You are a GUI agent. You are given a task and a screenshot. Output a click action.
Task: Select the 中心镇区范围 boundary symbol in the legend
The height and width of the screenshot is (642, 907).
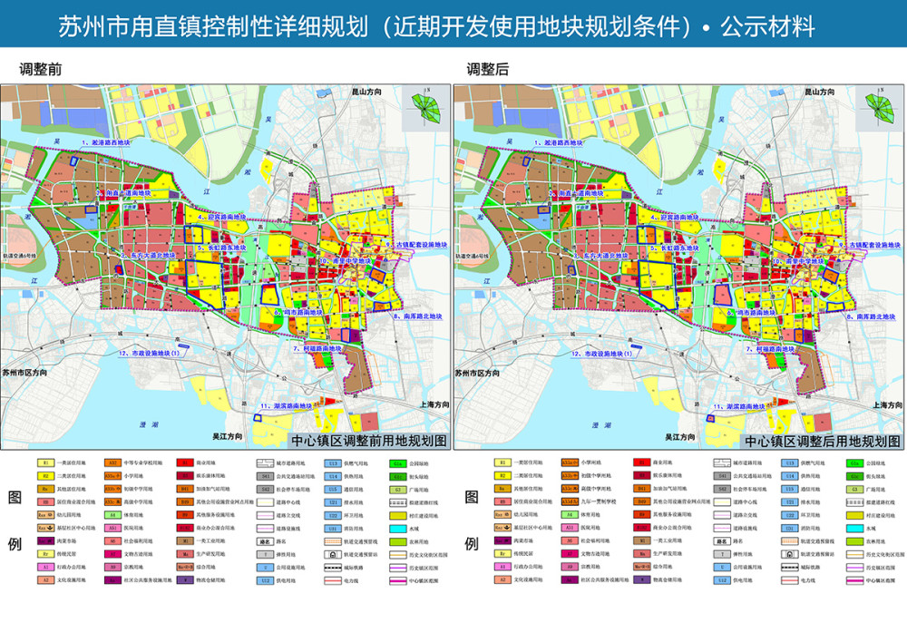tap(397, 579)
